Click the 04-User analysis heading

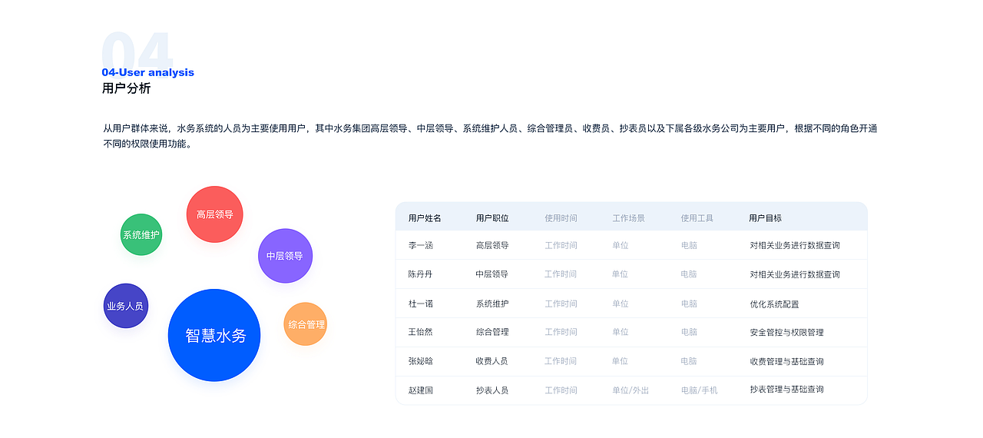[x=148, y=72]
